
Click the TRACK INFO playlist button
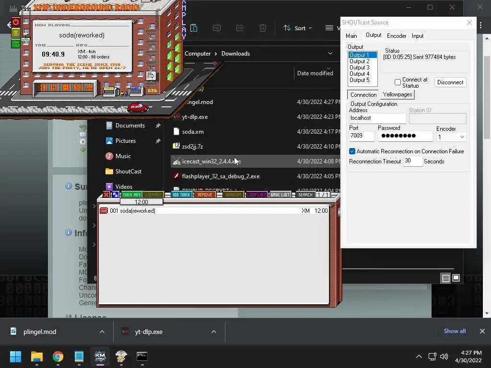(131, 195)
